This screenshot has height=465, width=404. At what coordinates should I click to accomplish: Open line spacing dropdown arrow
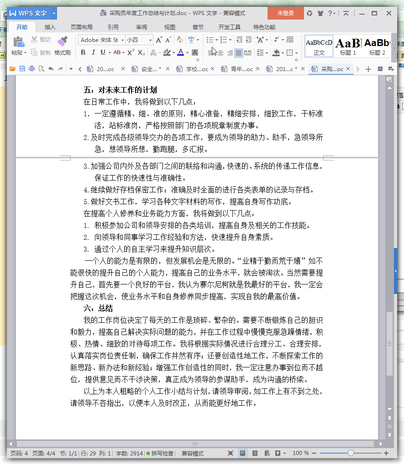tap(267, 53)
